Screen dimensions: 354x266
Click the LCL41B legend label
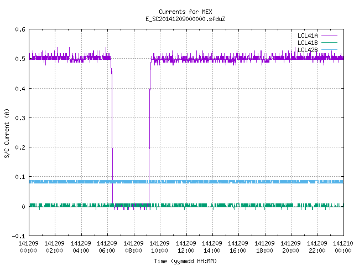(x=308, y=43)
